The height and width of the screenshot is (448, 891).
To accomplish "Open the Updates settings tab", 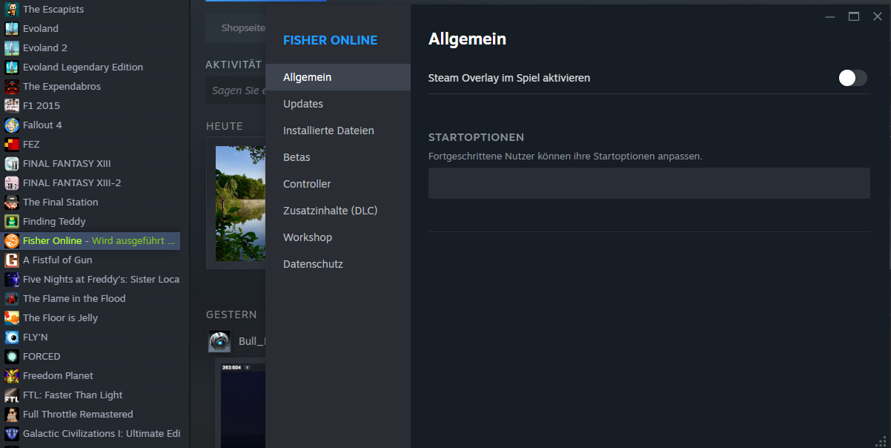I will coord(303,104).
